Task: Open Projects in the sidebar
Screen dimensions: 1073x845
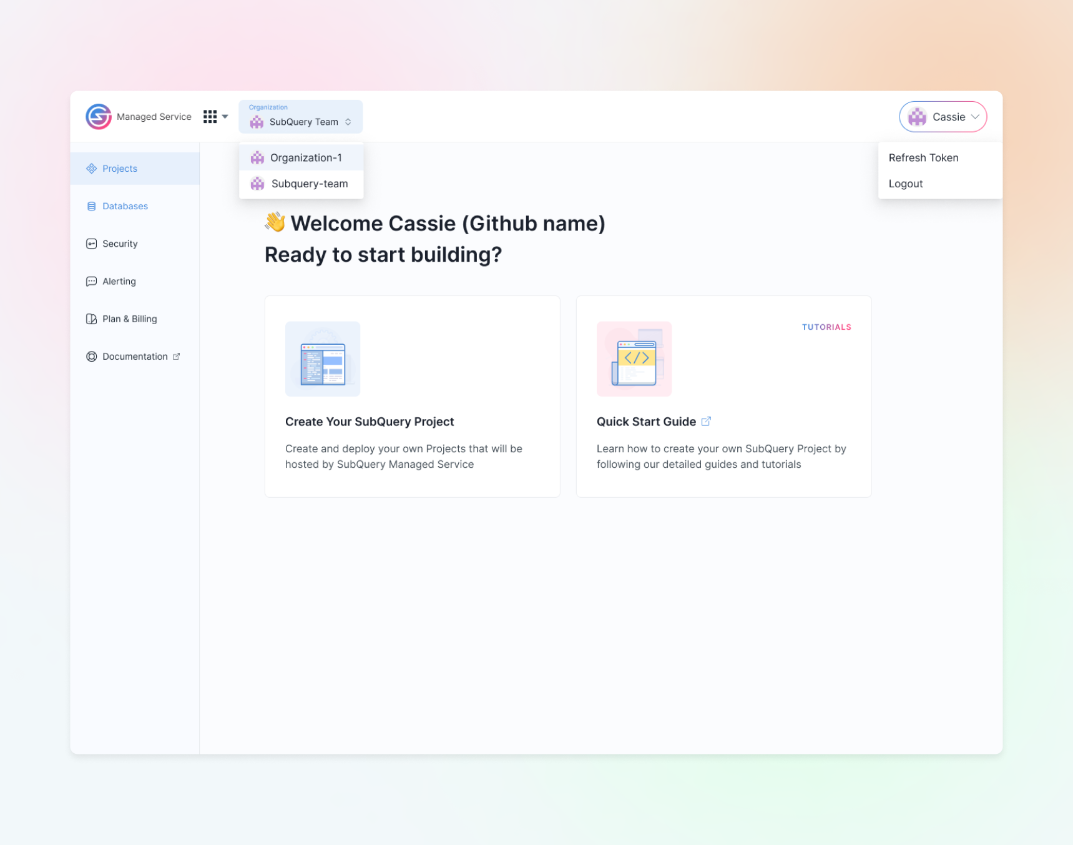Action: 135,169
